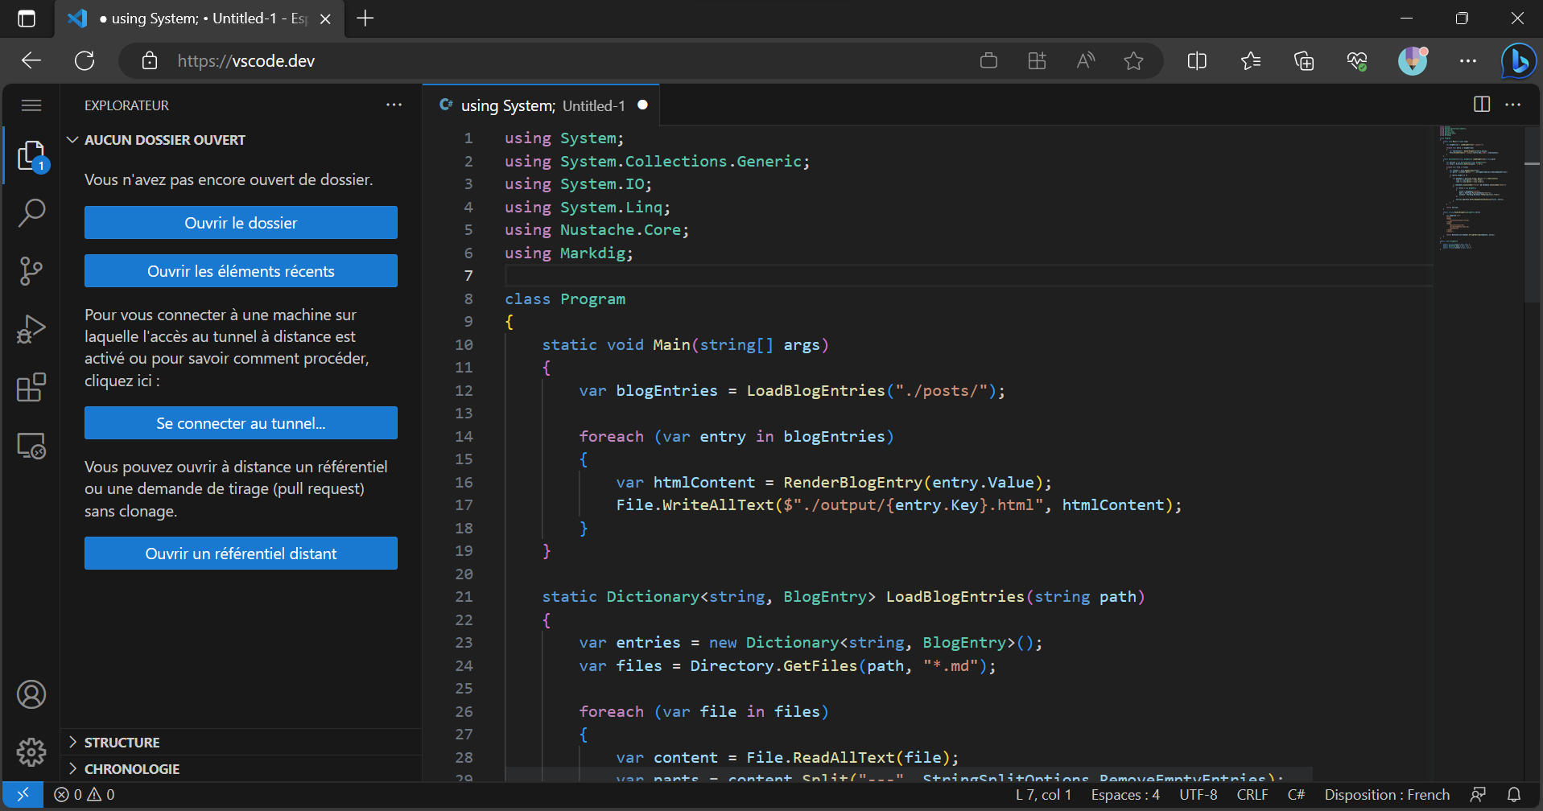Toggle the split editor layout

pyautogui.click(x=1481, y=104)
